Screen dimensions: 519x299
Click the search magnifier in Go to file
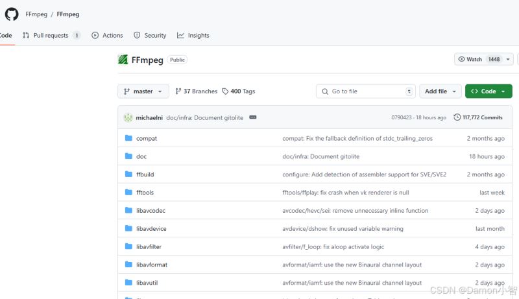325,91
